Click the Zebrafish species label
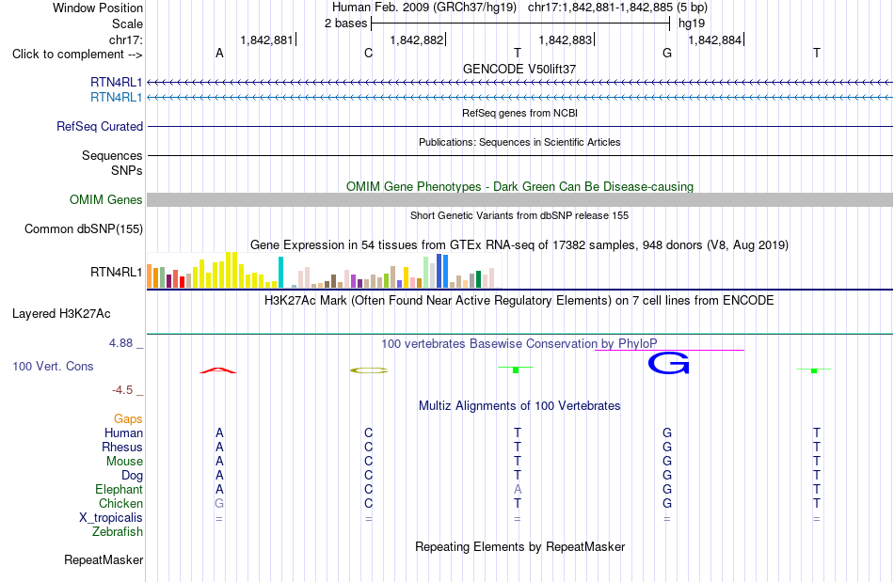 [118, 531]
